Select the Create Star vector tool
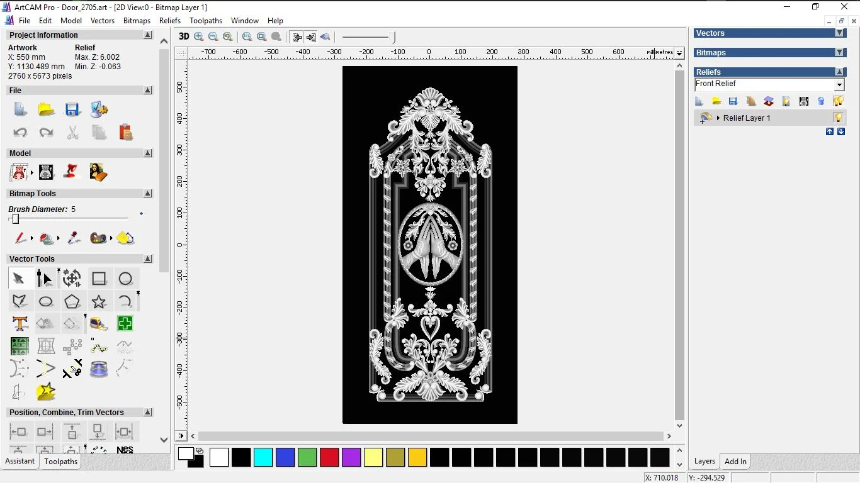860x483 pixels. 99,301
